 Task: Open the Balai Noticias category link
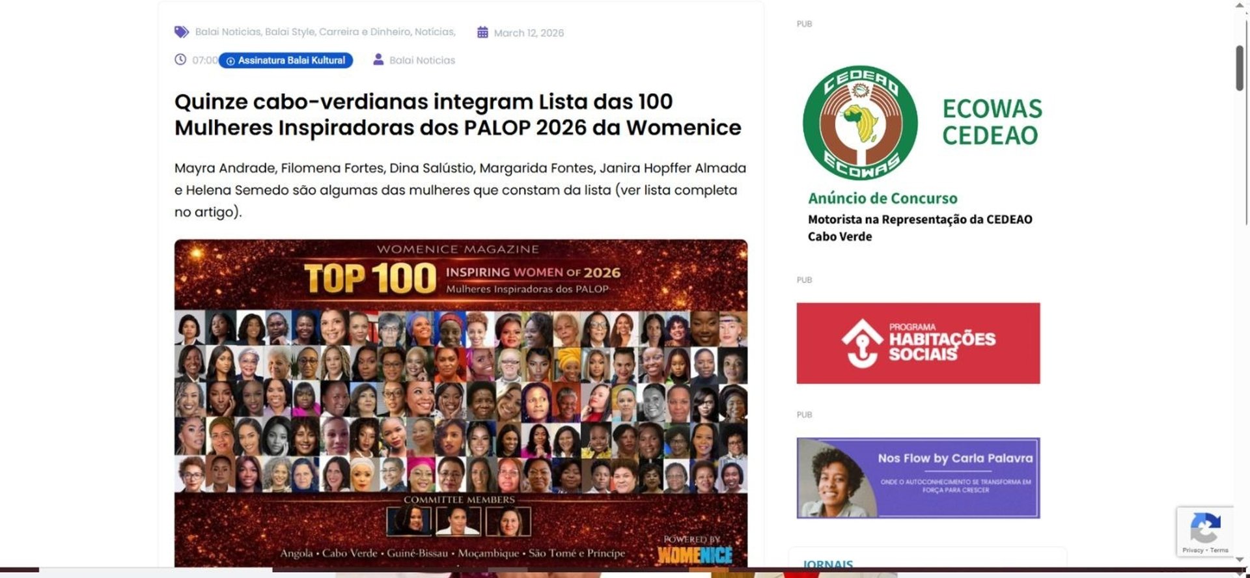(x=228, y=32)
